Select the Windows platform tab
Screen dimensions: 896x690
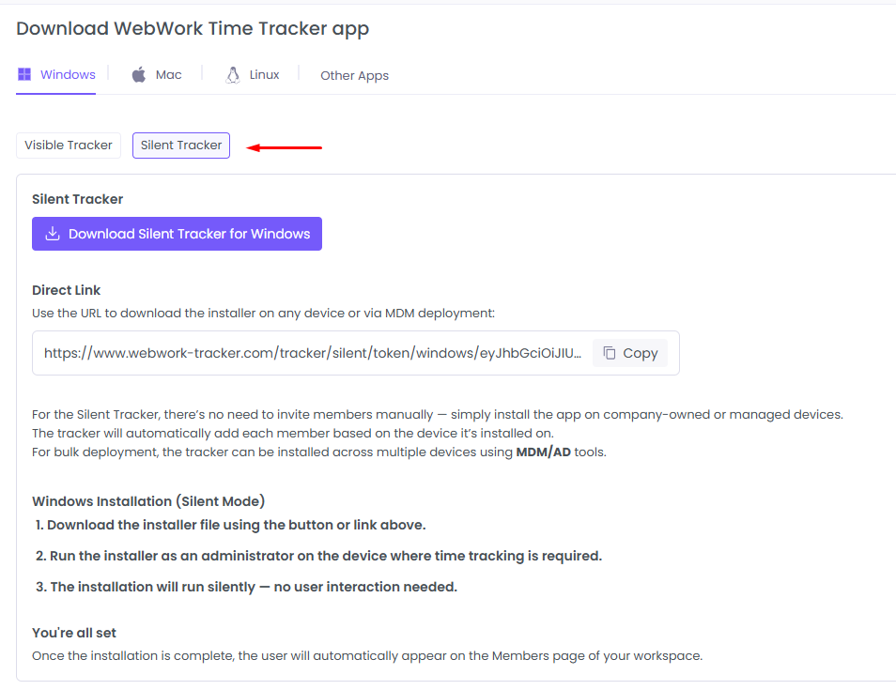(56, 74)
